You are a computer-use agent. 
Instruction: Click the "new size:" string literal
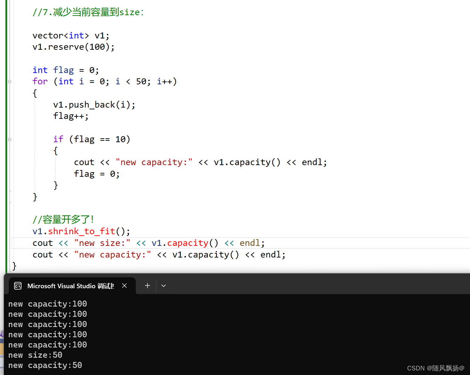click(x=102, y=243)
